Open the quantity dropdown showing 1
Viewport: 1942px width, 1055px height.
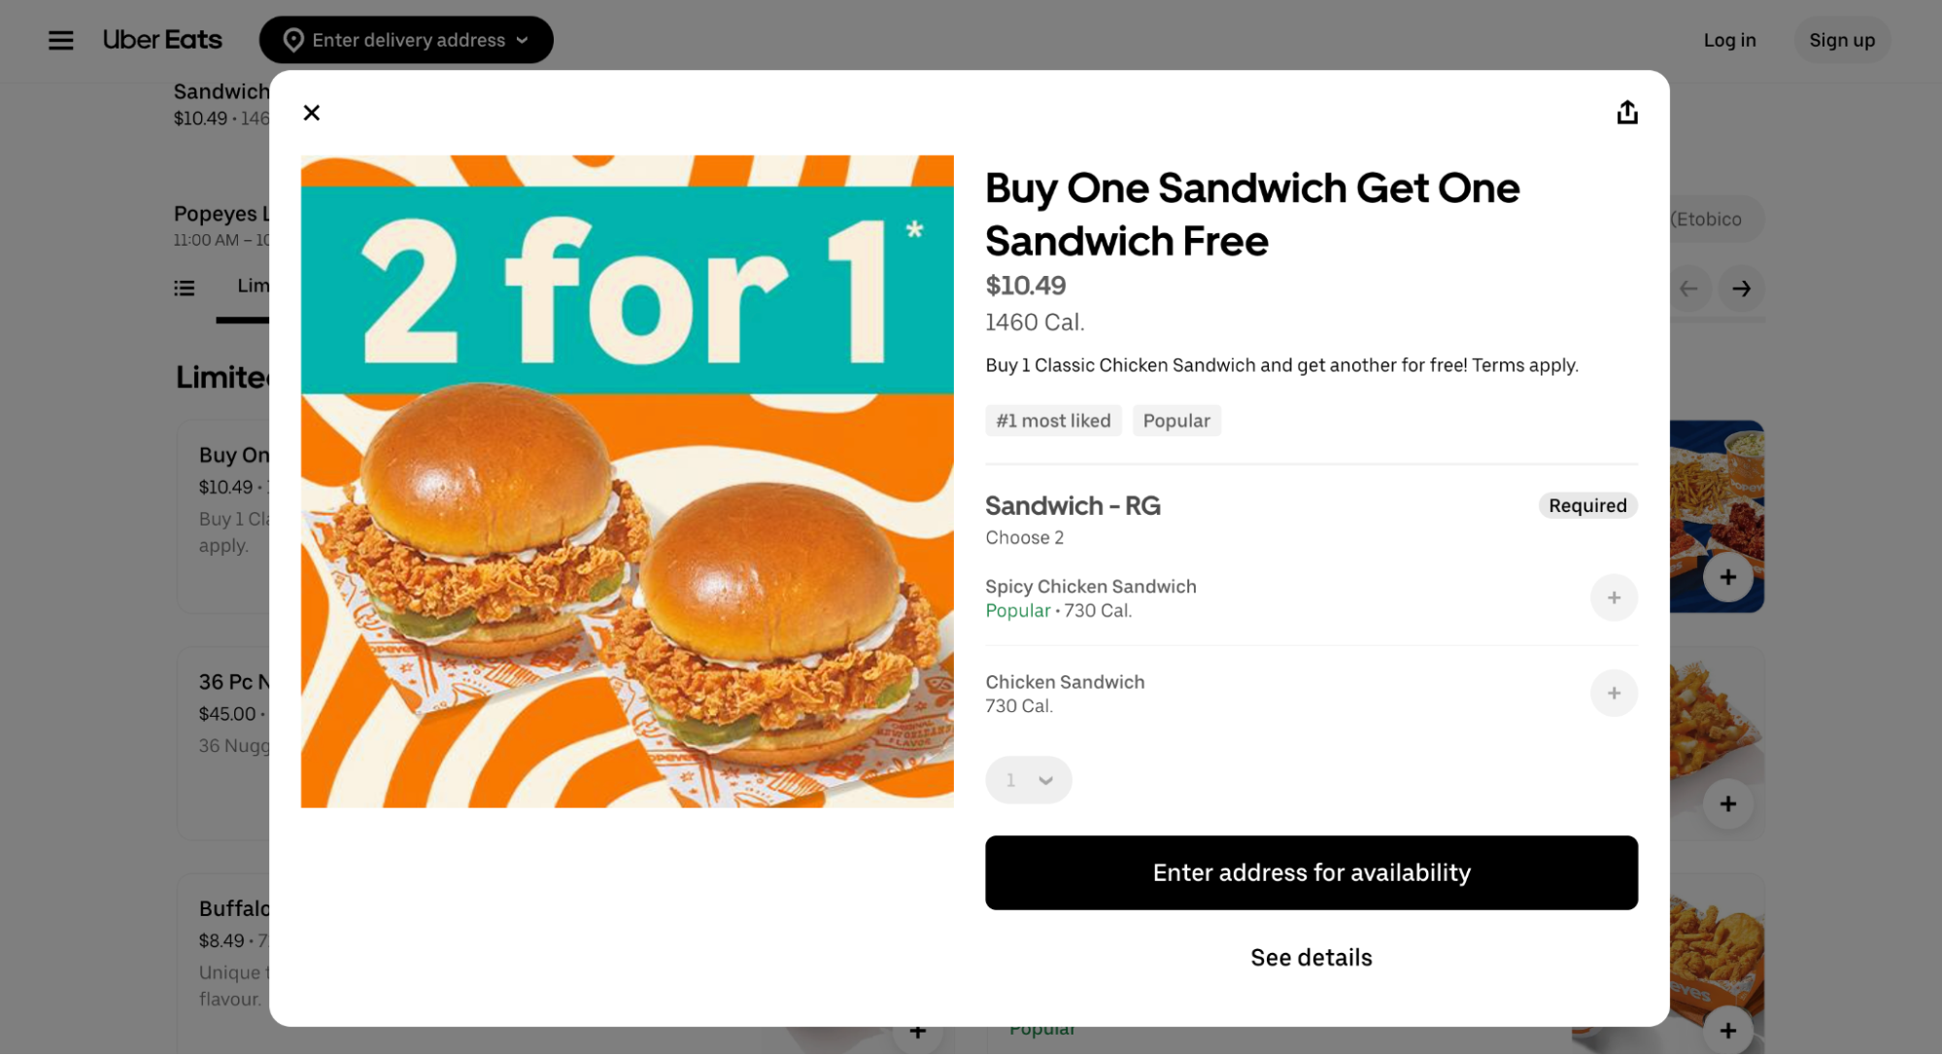coord(1028,779)
